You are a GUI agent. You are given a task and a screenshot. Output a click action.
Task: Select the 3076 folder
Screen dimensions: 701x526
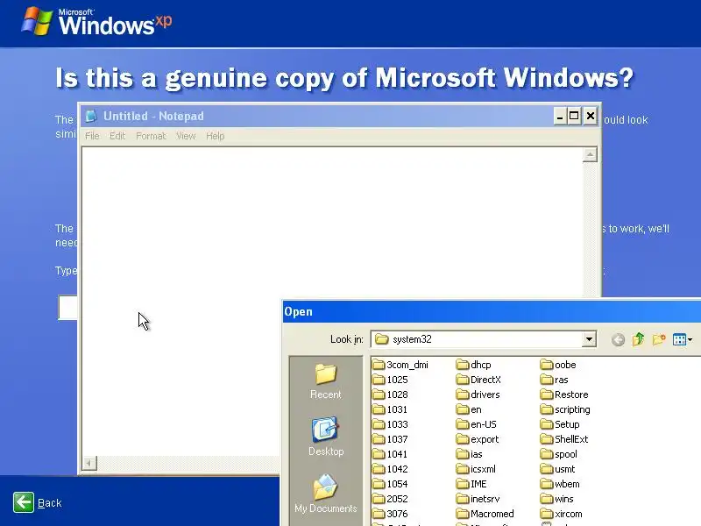[390, 514]
